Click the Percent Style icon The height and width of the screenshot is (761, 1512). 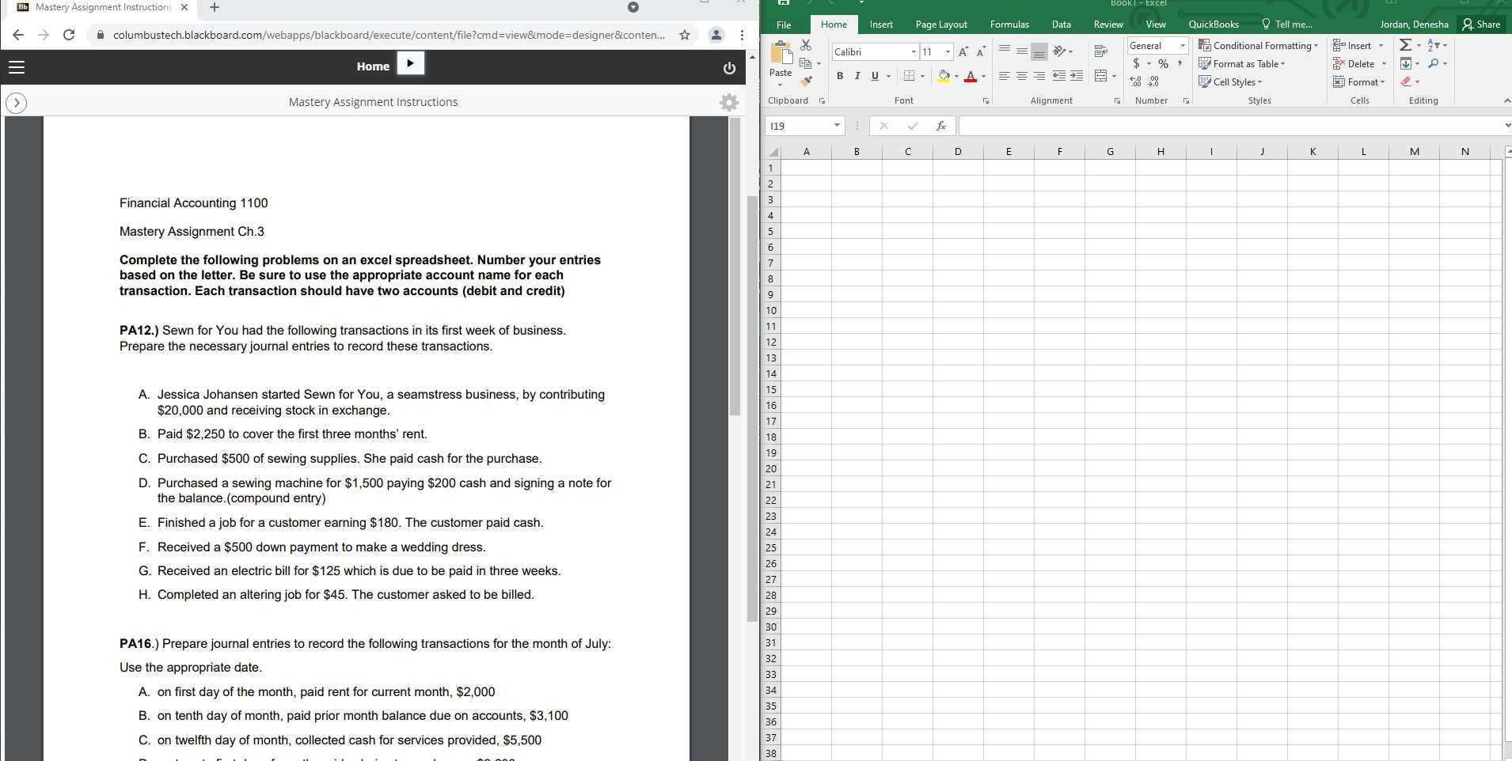click(1163, 63)
